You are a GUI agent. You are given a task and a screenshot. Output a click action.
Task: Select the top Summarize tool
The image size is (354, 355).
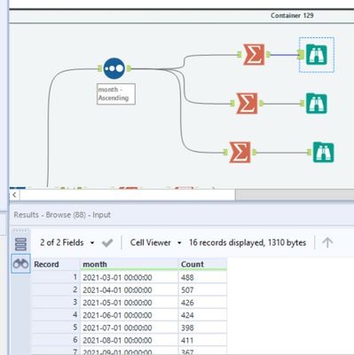(254, 54)
